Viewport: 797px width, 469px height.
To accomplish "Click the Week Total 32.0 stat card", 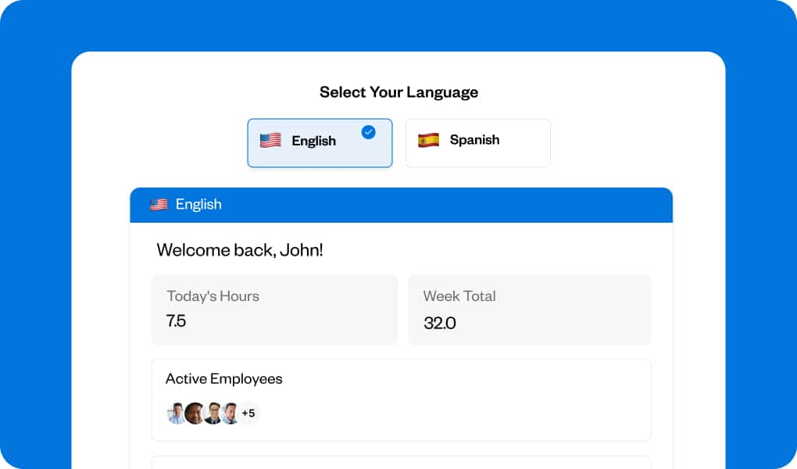I will 529,310.
